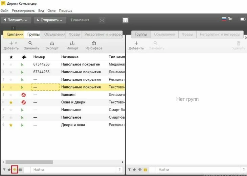
Task: Toggle the star in row 7 Напольное
Action: pos(11,110)
